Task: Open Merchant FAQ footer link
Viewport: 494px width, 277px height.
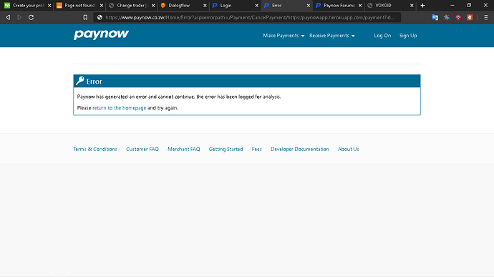Action: pyautogui.click(x=184, y=149)
